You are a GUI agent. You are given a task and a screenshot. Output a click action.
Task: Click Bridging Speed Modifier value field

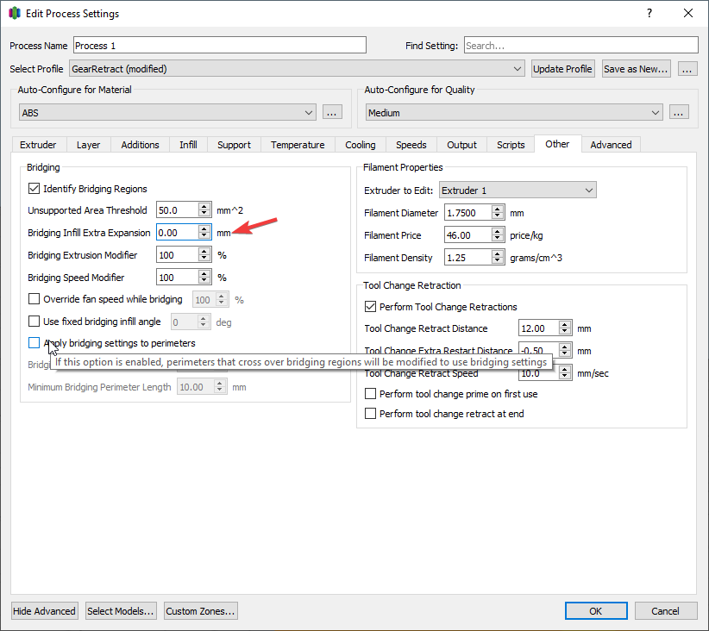178,277
